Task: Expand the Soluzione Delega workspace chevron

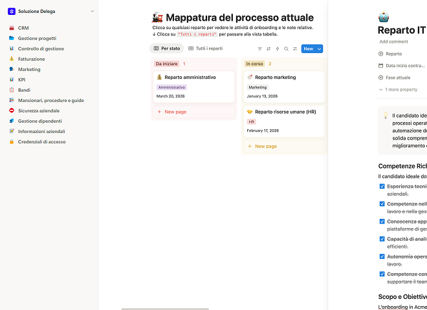Action: coord(93,12)
